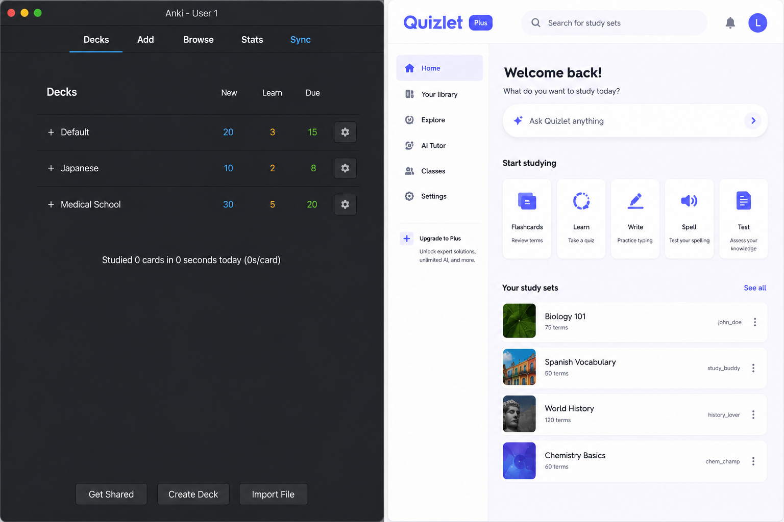Open the Spanish Vocabulary study set title
Image resolution: width=784 pixels, height=522 pixels.
tap(580, 362)
